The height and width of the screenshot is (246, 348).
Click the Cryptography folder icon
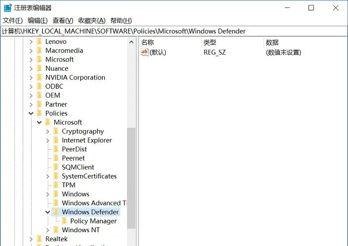(x=56, y=131)
